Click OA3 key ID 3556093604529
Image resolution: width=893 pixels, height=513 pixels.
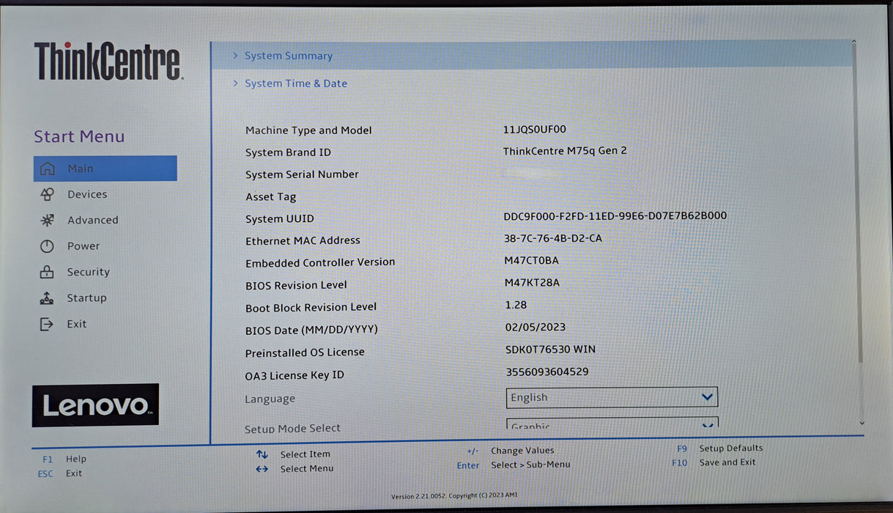547,372
